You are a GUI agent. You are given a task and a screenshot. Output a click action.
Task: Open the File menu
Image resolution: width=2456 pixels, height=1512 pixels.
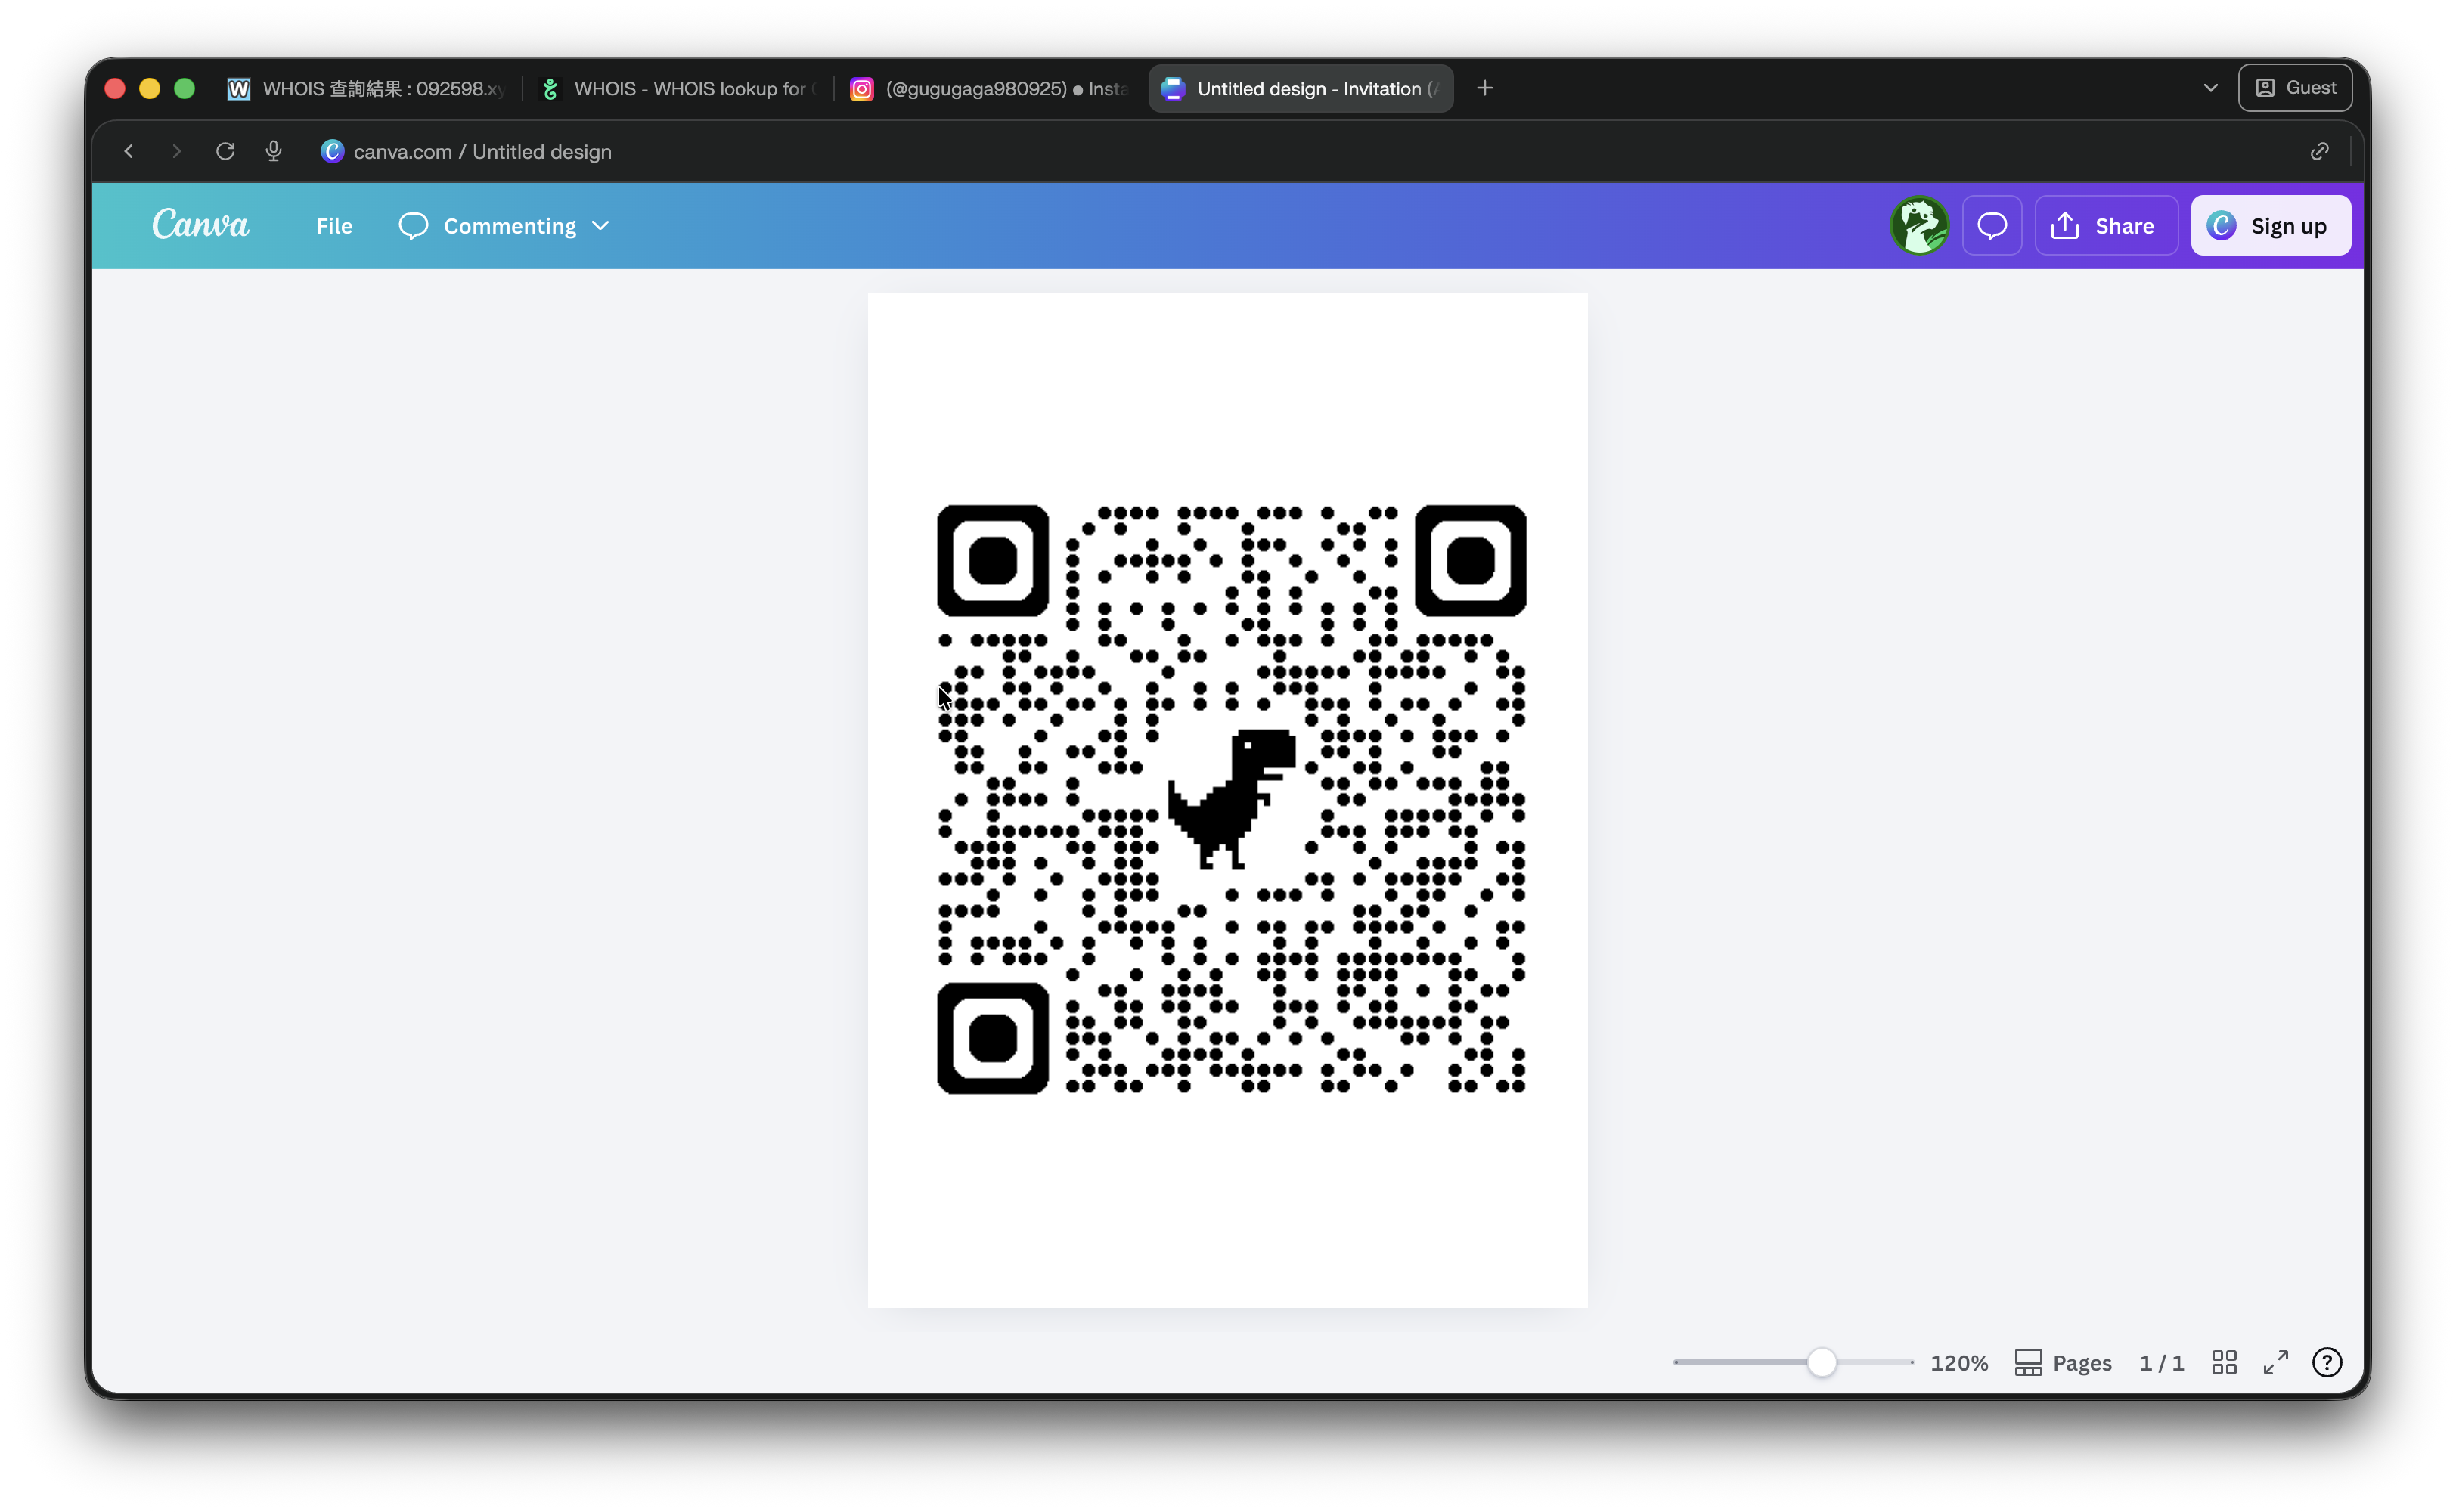point(334,226)
